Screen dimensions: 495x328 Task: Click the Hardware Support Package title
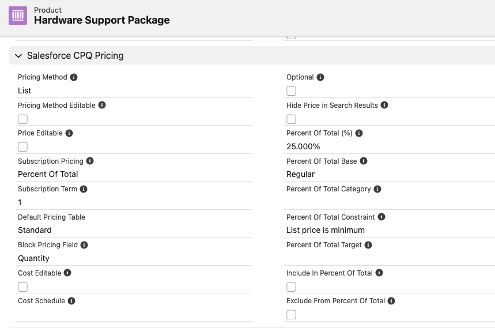coord(102,20)
